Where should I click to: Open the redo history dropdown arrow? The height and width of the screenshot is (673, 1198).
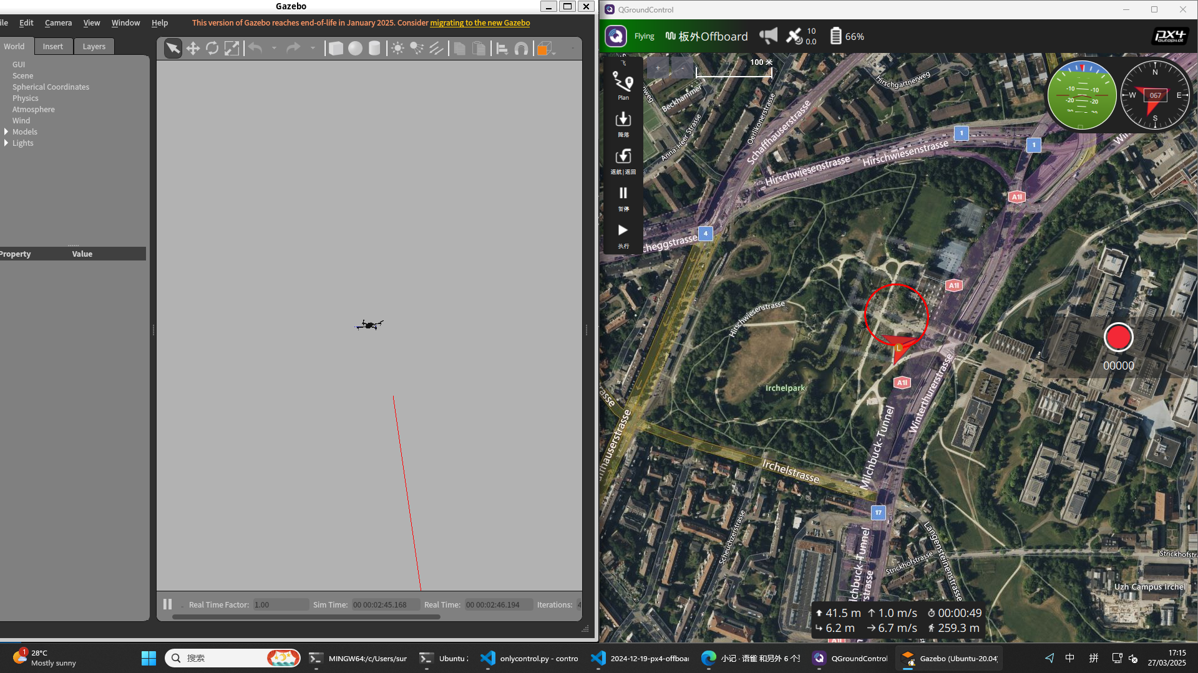pyautogui.click(x=313, y=48)
